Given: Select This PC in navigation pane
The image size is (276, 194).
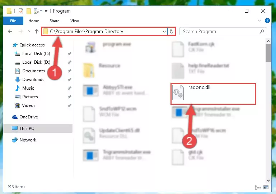Looking at the screenshot, I should coord(38,128).
